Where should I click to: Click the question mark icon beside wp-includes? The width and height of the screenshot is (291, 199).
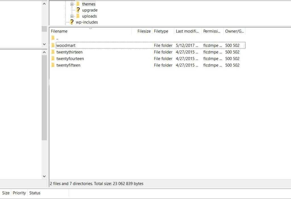72,22
